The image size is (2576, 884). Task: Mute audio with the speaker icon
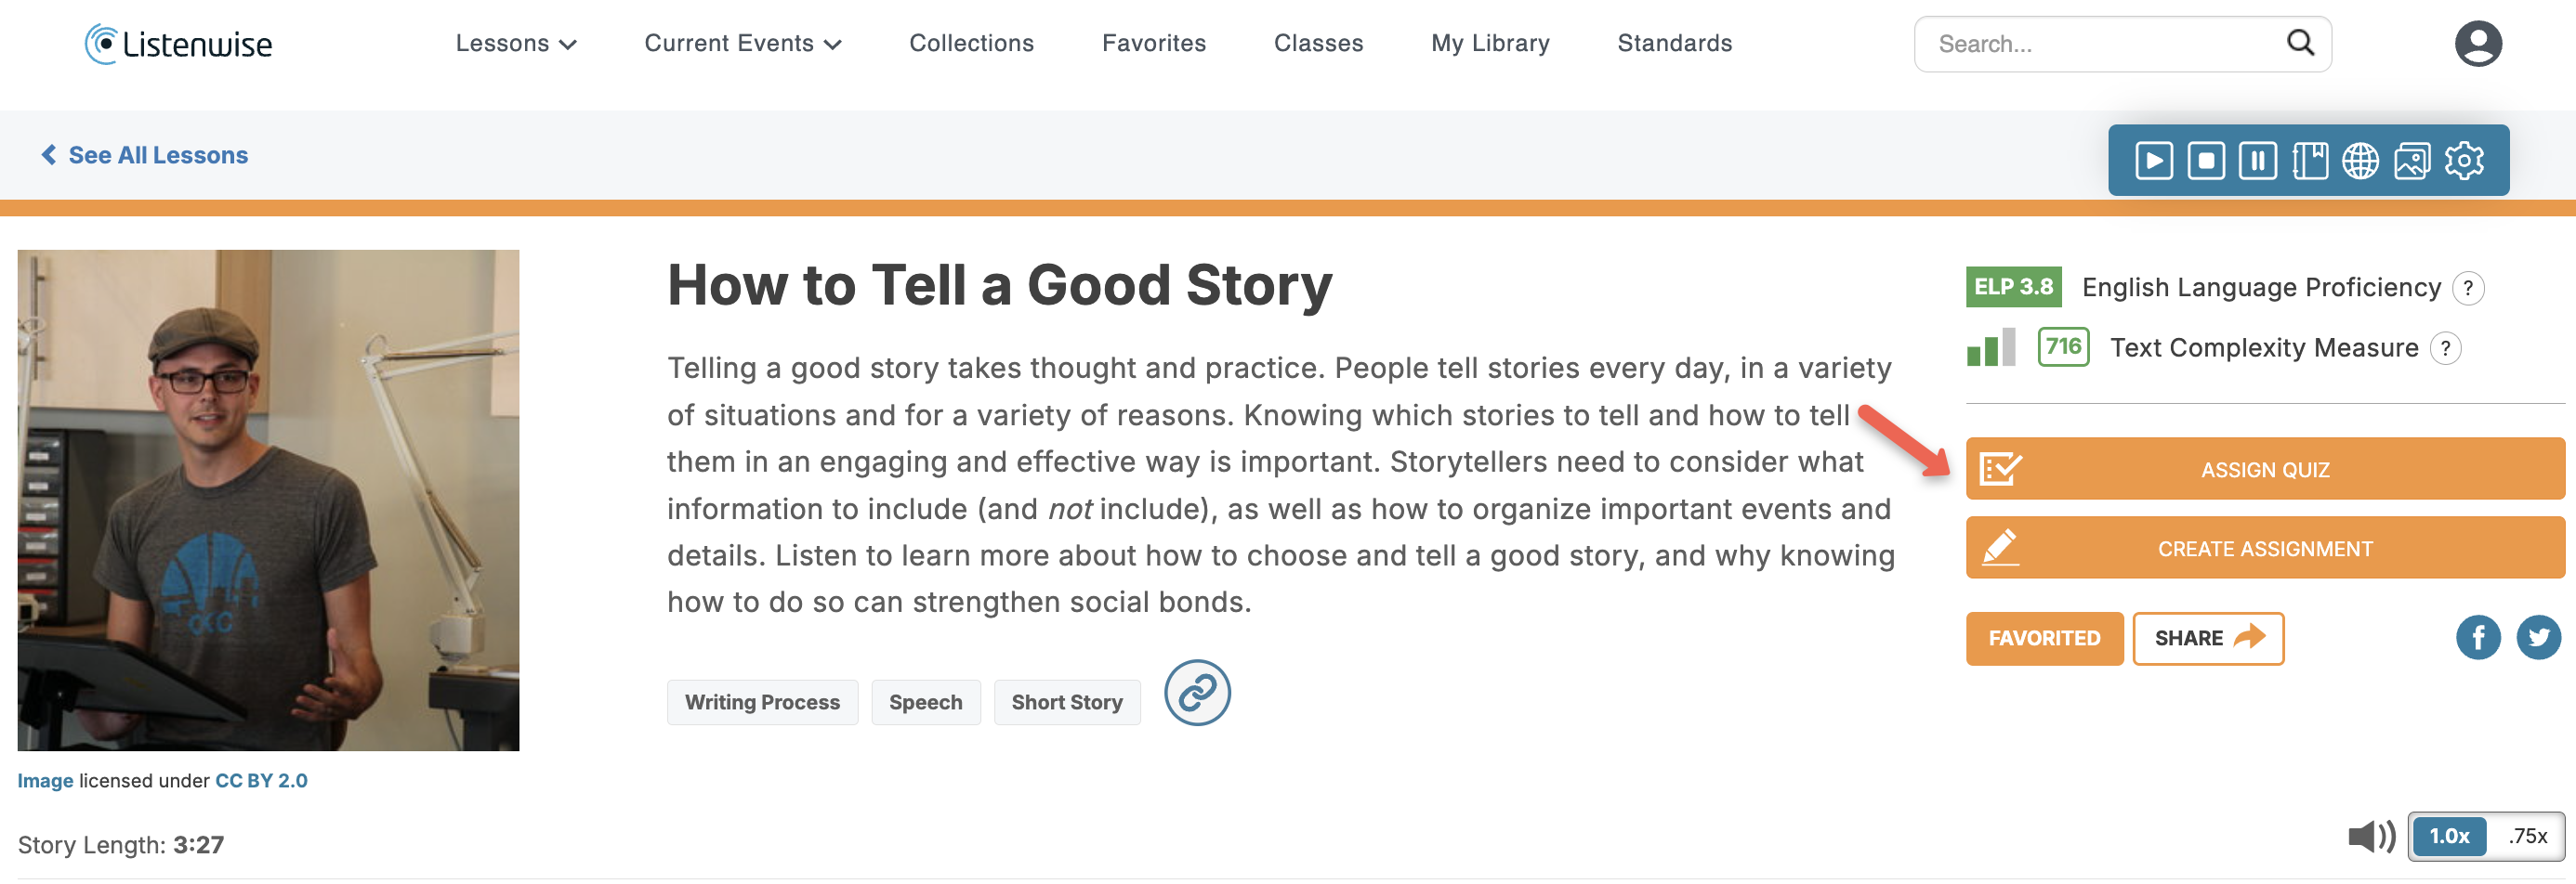(x=2370, y=836)
